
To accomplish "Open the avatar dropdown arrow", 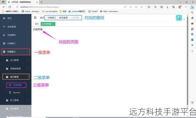I will 184,19.
